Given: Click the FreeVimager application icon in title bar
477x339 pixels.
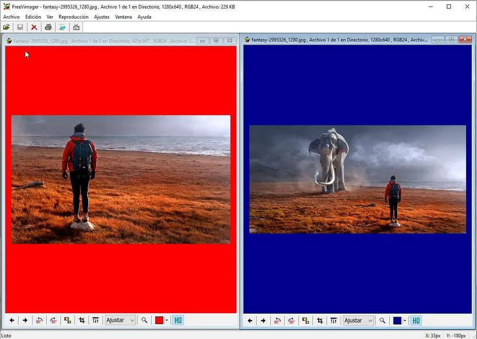Looking at the screenshot, I should (x=6, y=6).
